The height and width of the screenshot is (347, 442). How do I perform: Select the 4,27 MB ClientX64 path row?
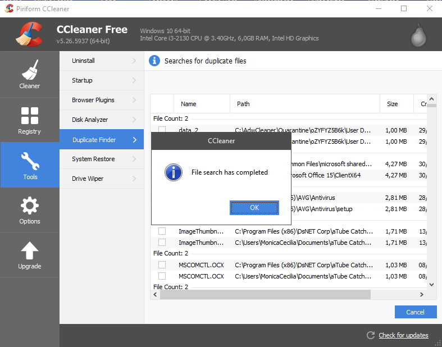tap(359, 175)
